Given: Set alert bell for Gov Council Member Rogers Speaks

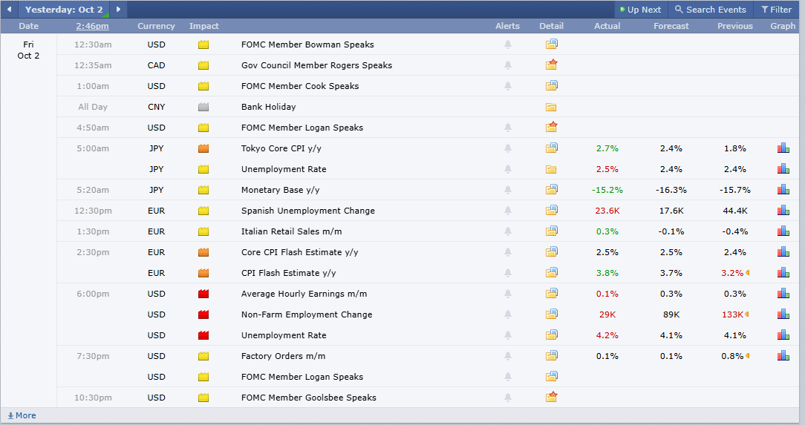Looking at the screenshot, I should point(508,65).
